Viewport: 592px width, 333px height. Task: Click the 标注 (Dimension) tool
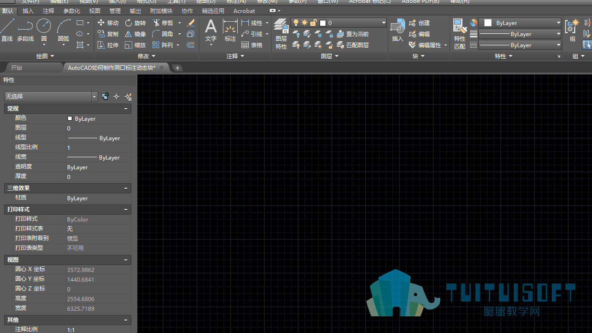(x=230, y=31)
